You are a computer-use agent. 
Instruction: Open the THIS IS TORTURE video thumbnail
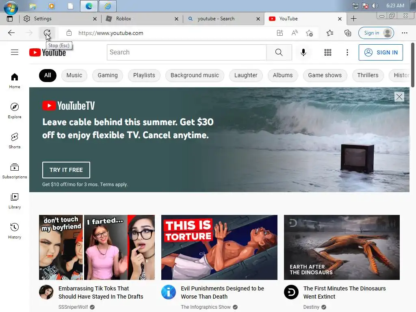click(x=219, y=247)
